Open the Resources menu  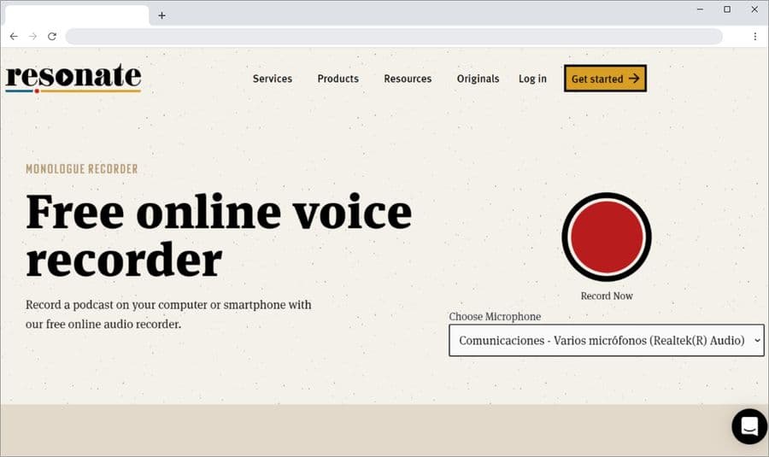408,79
